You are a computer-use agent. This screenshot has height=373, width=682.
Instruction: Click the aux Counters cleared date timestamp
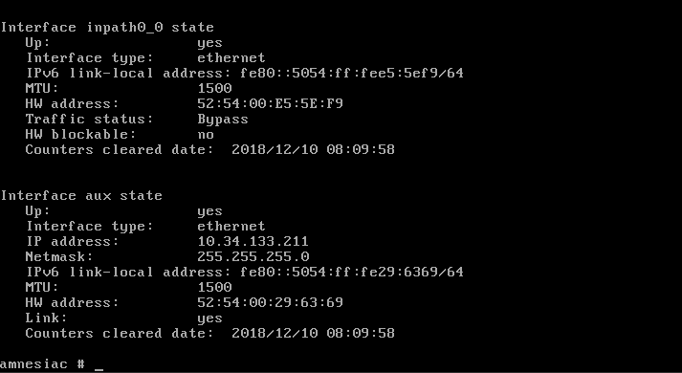(313, 333)
